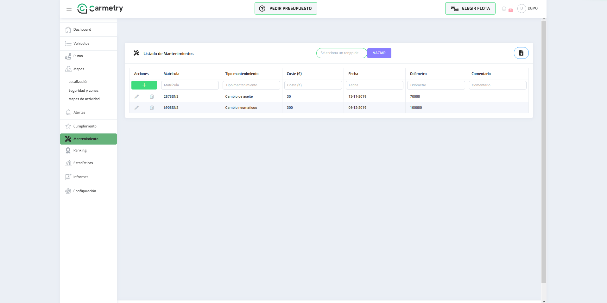Viewport: 607px width, 303px height.
Task: Open Mapas de actividad submenu item
Action: click(x=84, y=99)
